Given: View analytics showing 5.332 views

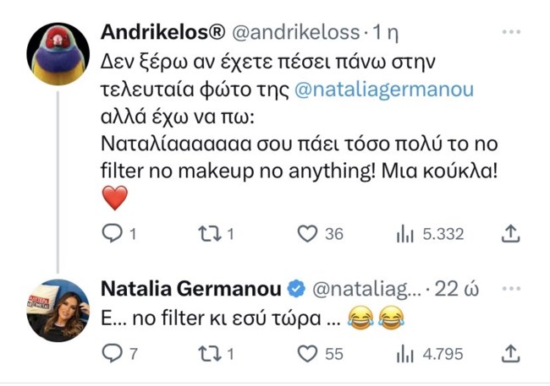Looking at the screenshot, I should pyautogui.click(x=404, y=234).
